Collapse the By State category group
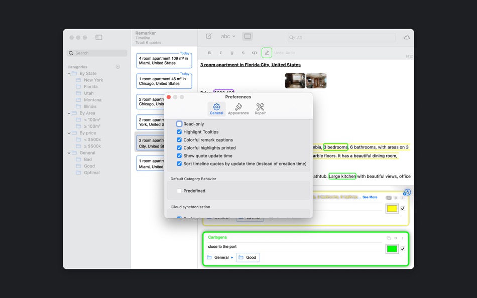The height and width of the screenshot is (298, 477). click(69, 74)
